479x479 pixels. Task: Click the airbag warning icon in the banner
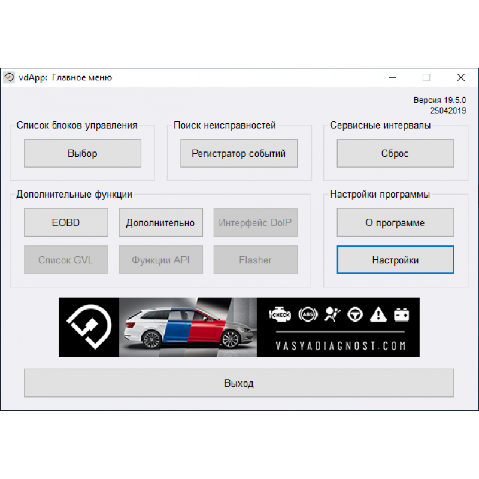(x=331, y=314)
